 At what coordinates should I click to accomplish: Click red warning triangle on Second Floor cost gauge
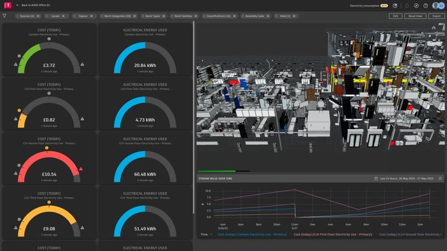pos(81,169)
